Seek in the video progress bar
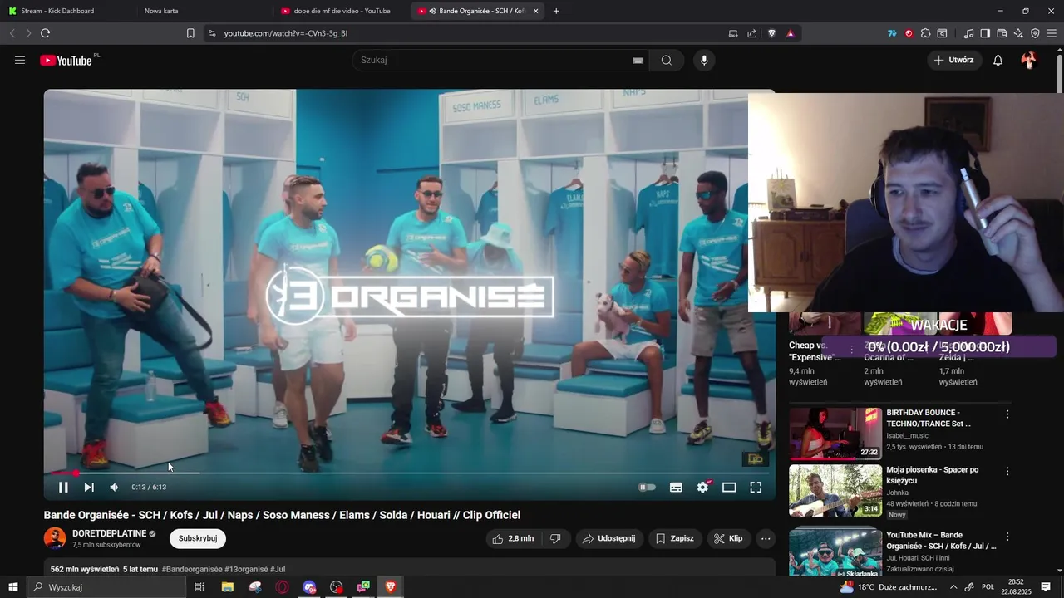The height and width of the screenshot is (598, 1064). coord(410,473)
